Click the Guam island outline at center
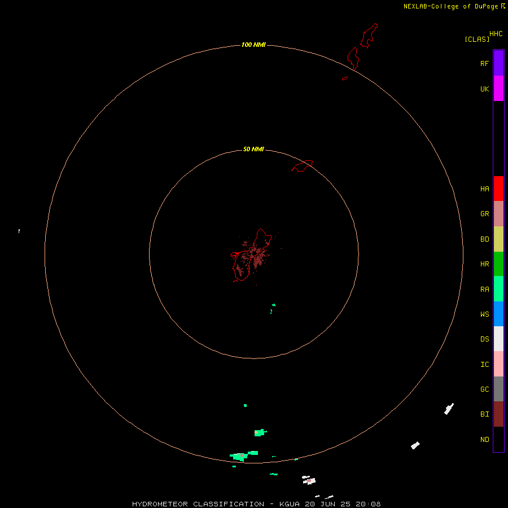The image size is (508, 508). click(x=251, y=255)
